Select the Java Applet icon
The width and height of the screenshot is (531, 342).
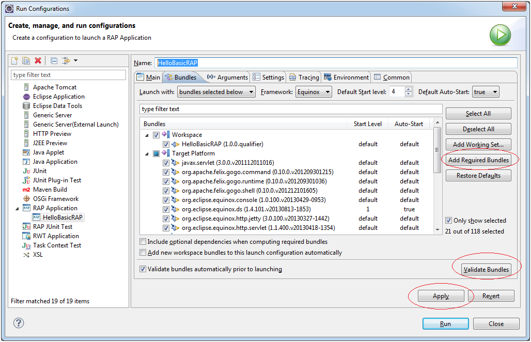[x=26, y=152]
